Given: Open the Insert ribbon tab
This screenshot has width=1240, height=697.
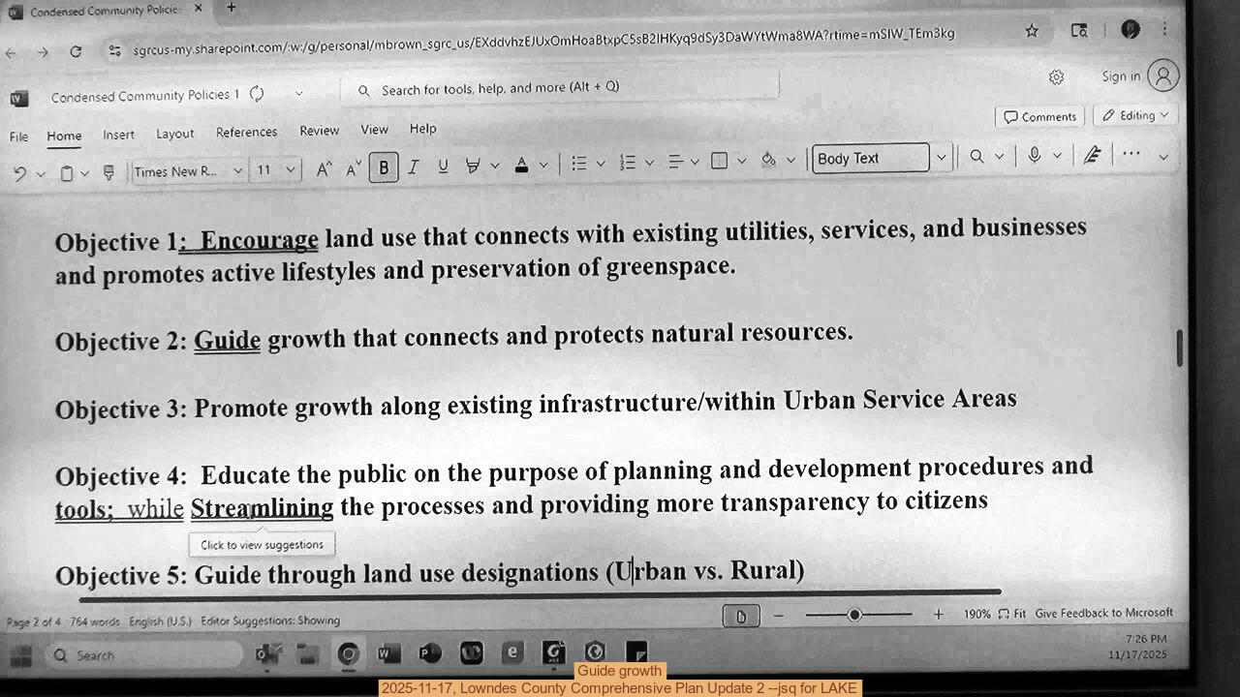Looking at the screenshot, I should point(118,134).
